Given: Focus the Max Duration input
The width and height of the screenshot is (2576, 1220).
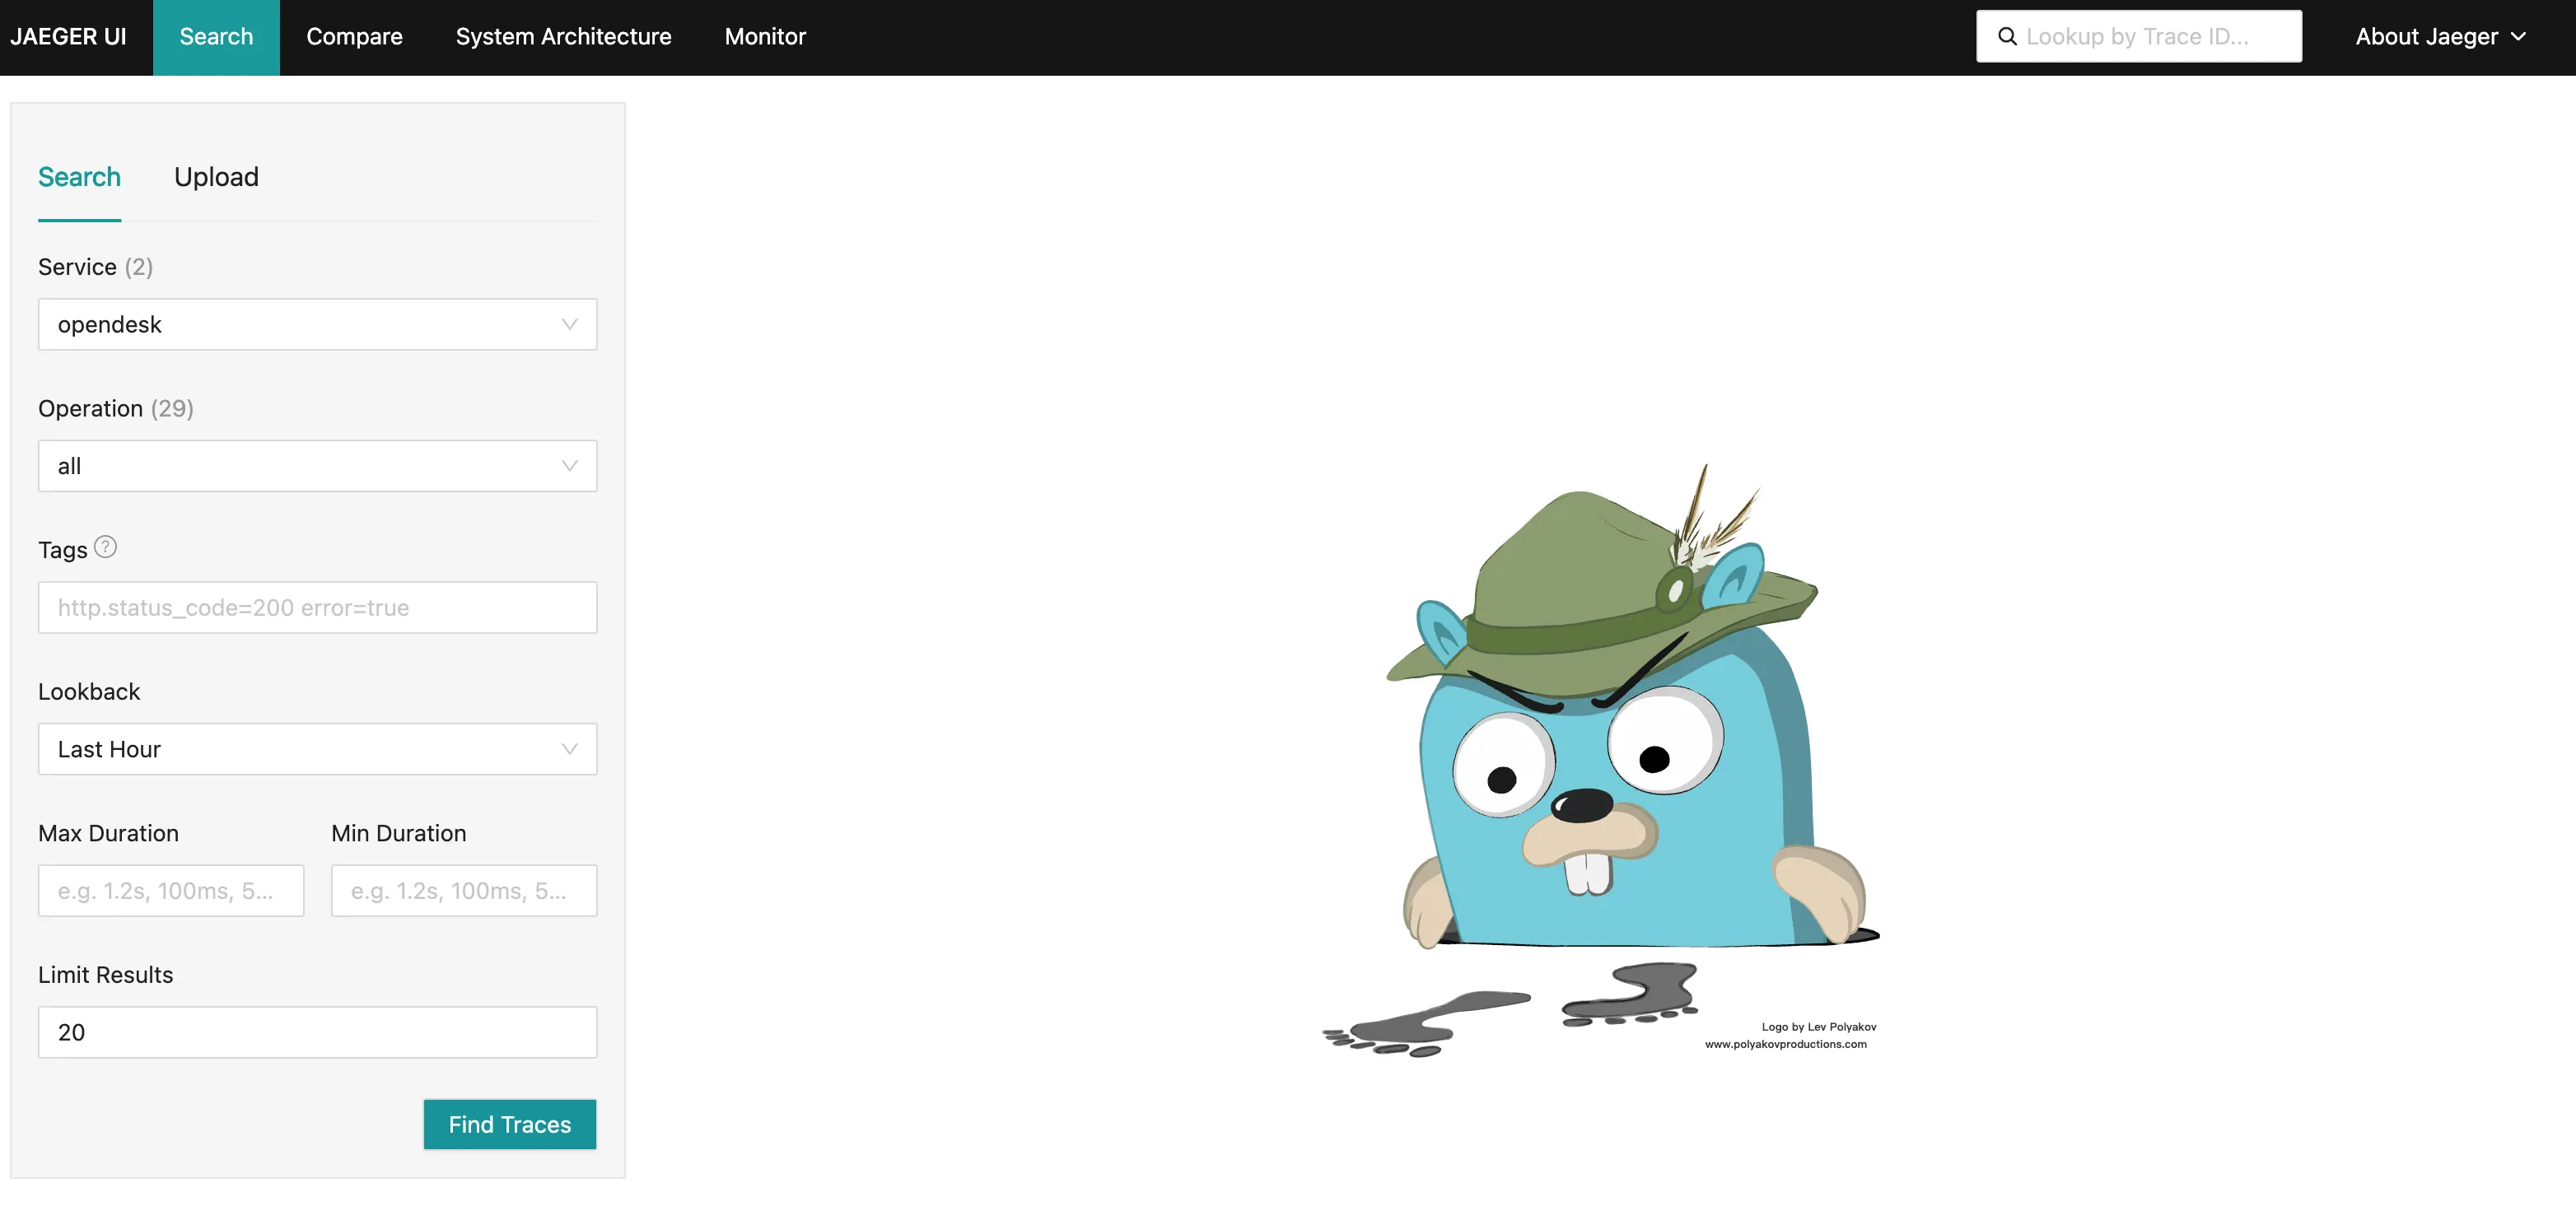Looking at the screenshot, I should point(171,891).
